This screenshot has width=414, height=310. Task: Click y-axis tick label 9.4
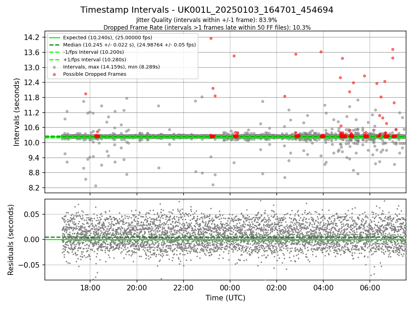pyautogui.click(x=34, y=158)
